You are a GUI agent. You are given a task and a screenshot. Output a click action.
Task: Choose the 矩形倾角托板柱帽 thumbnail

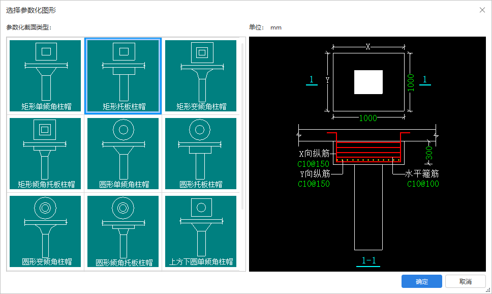[45, 154]
